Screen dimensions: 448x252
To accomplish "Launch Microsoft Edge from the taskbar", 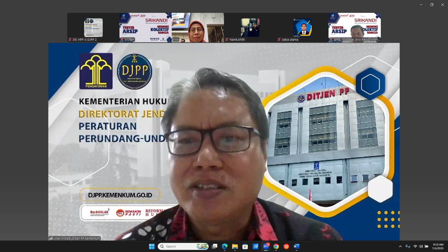I will (225, 246).
